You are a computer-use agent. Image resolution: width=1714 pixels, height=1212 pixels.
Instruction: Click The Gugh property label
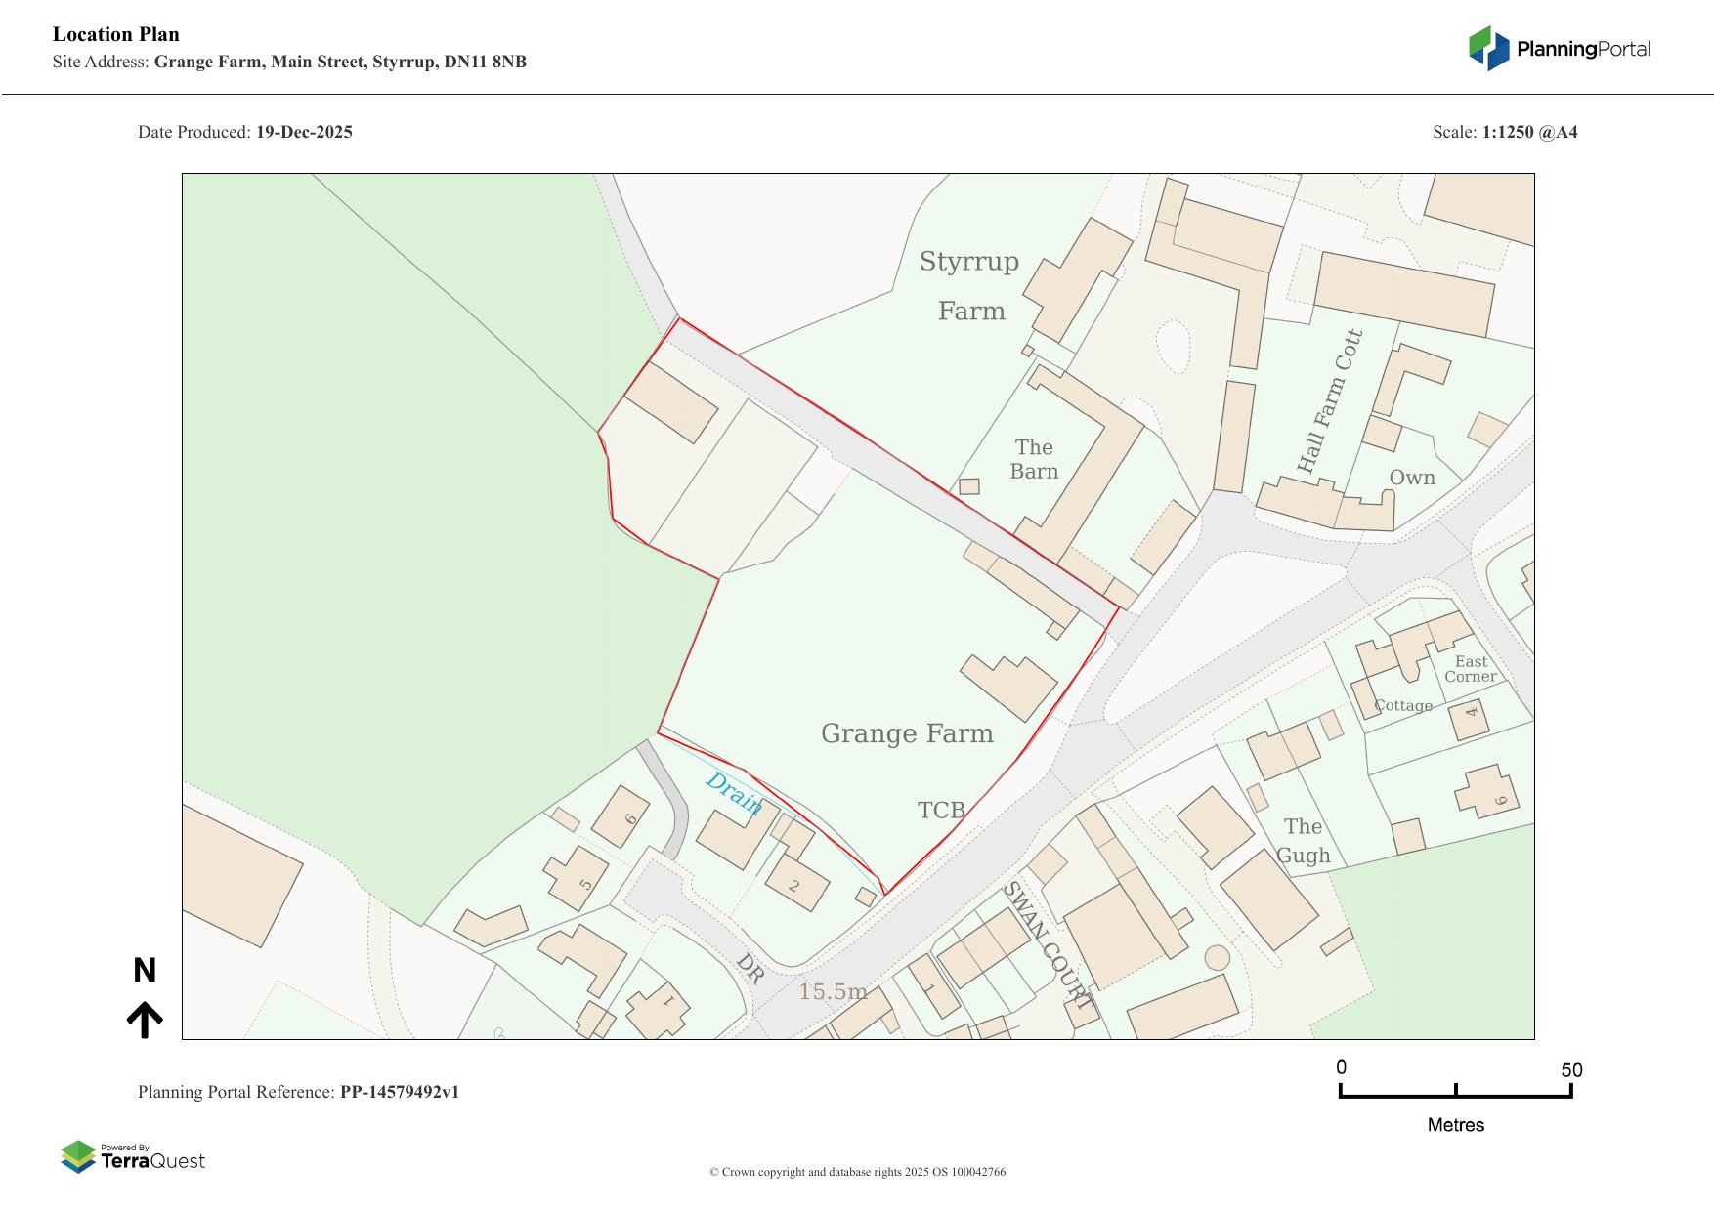tap(1304, 841)
